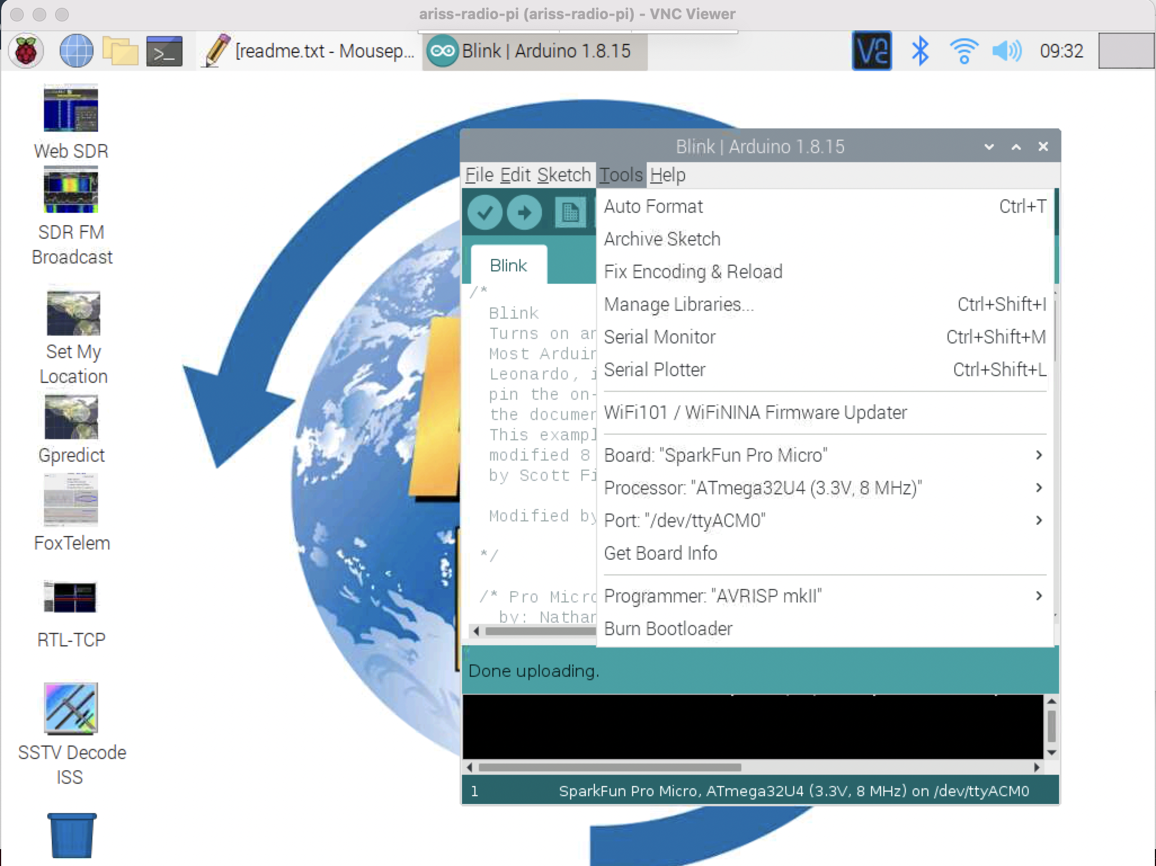The height and width of the screenshot is (866, 1156).
Task: Click the New sketch document icon
Action: point(570,213)
